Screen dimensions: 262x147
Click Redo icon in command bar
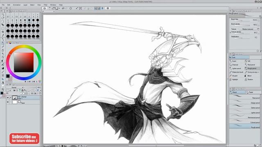[66, 8]
